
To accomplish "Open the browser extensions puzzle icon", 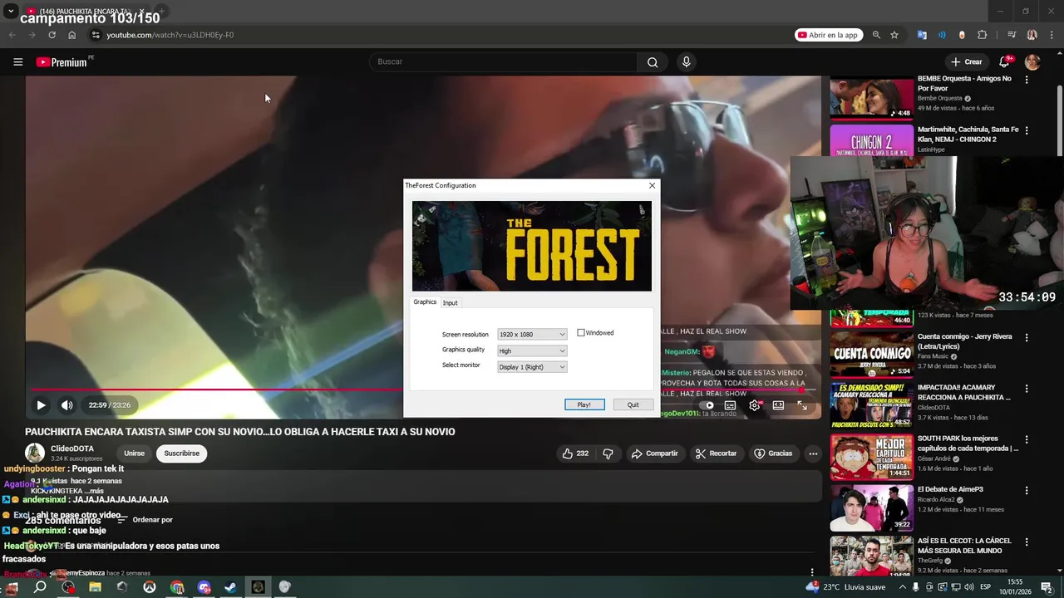I will (x=983, y=35).
